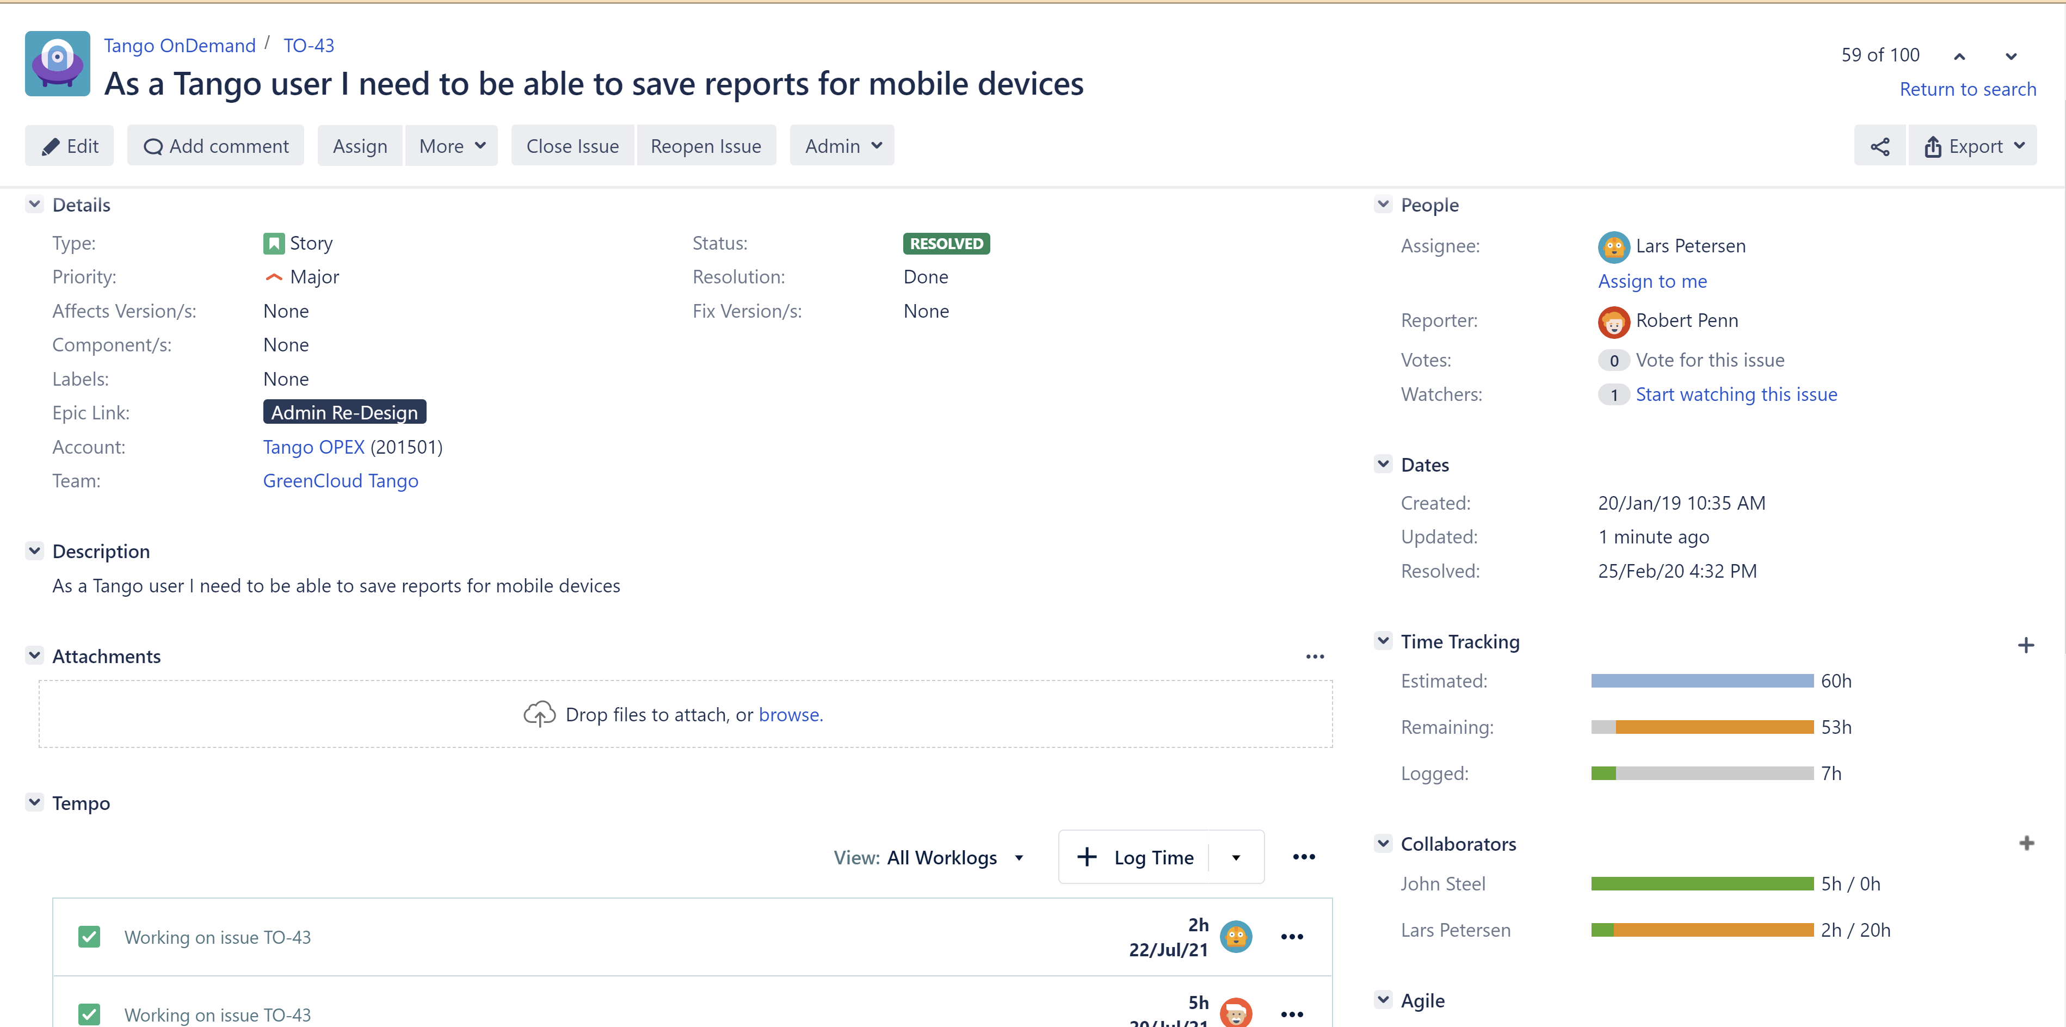The width and height of the screenshot is (2066, 1027).
Task: Go to next issue with down arrow
Action: tap(2010, 56)
